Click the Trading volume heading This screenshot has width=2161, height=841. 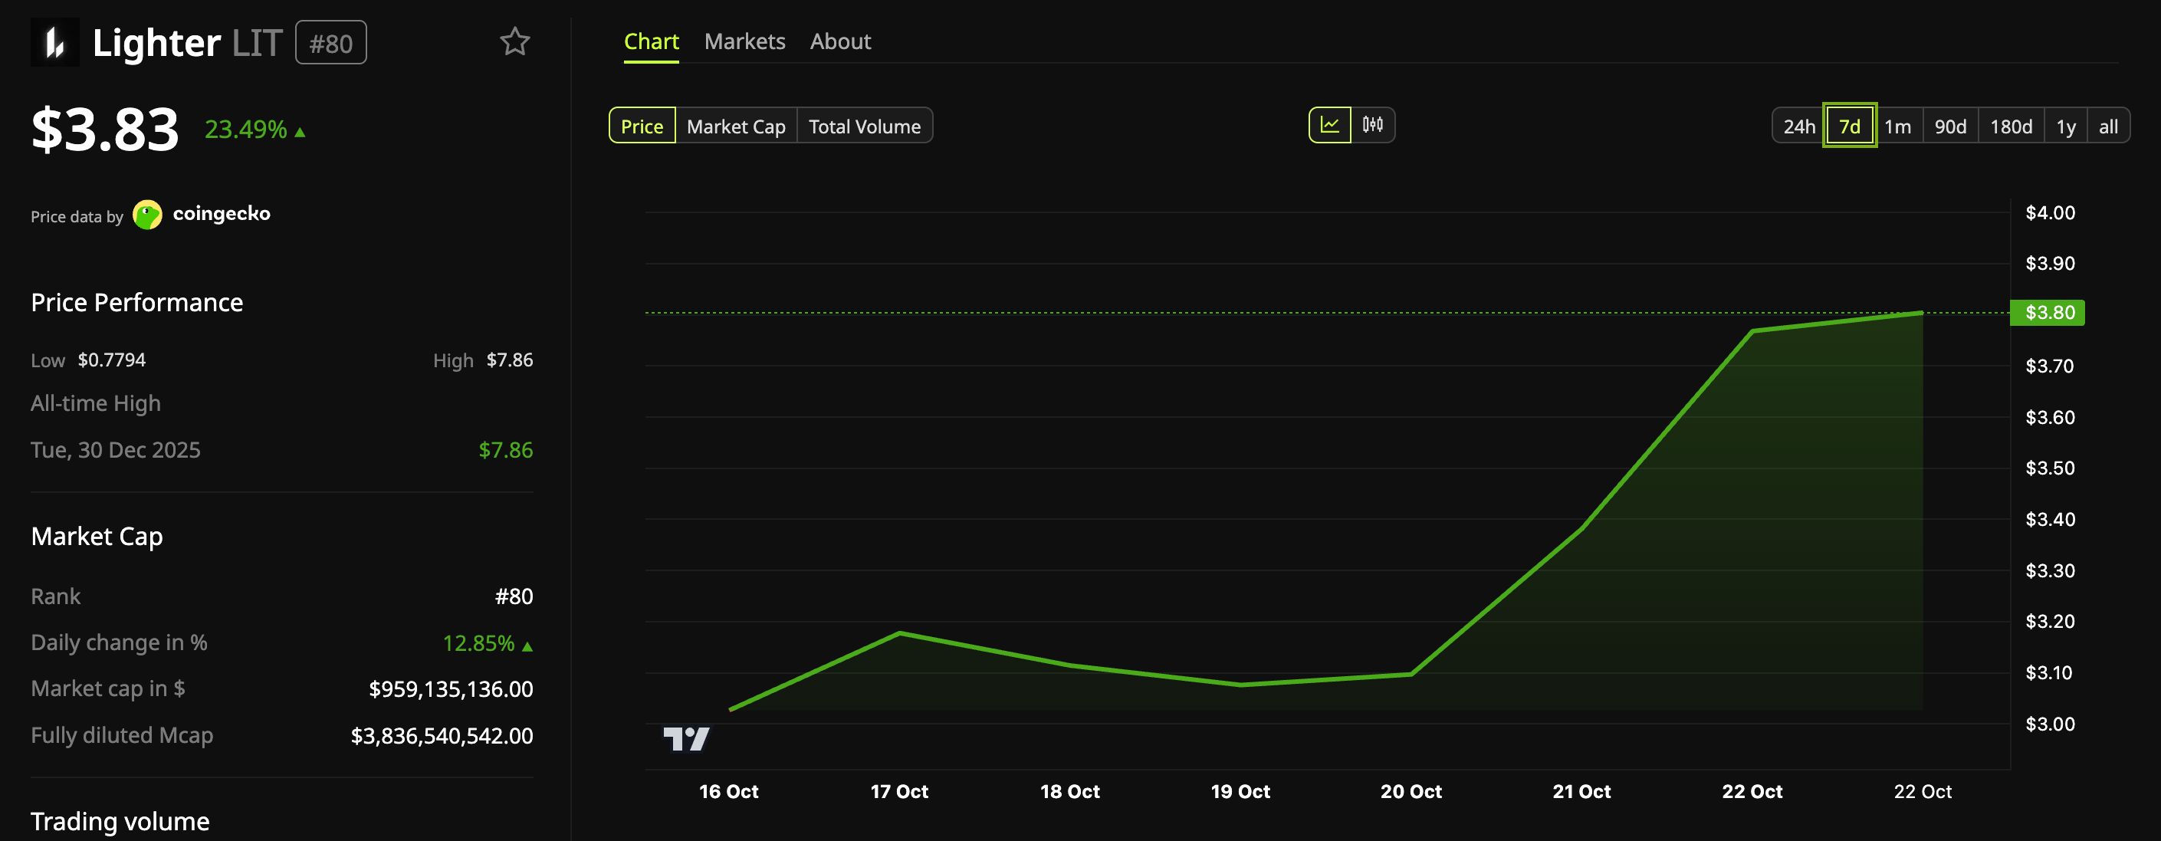tap(120, 821)
